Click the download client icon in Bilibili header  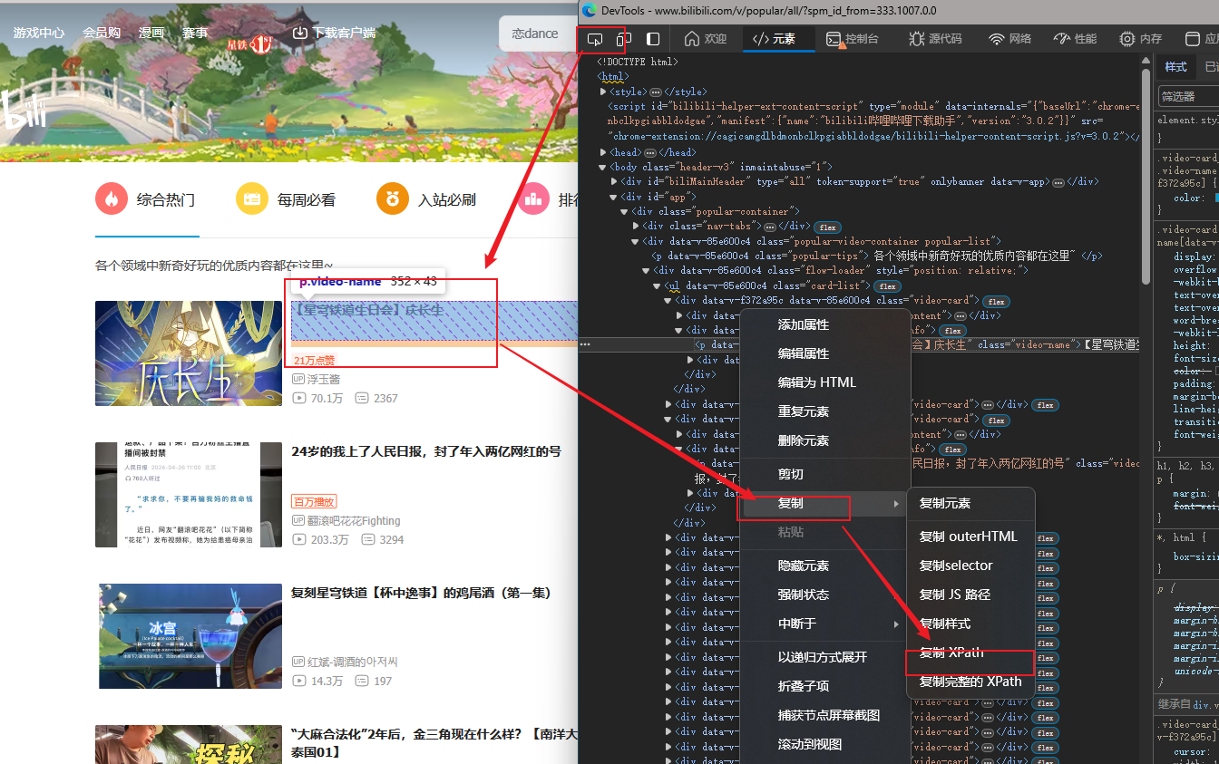(299, 33)
